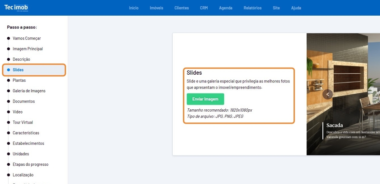Viewport: 380px width, 184px height.
Task: Open the Galeria de Imagens step
Action: [29, 91]
